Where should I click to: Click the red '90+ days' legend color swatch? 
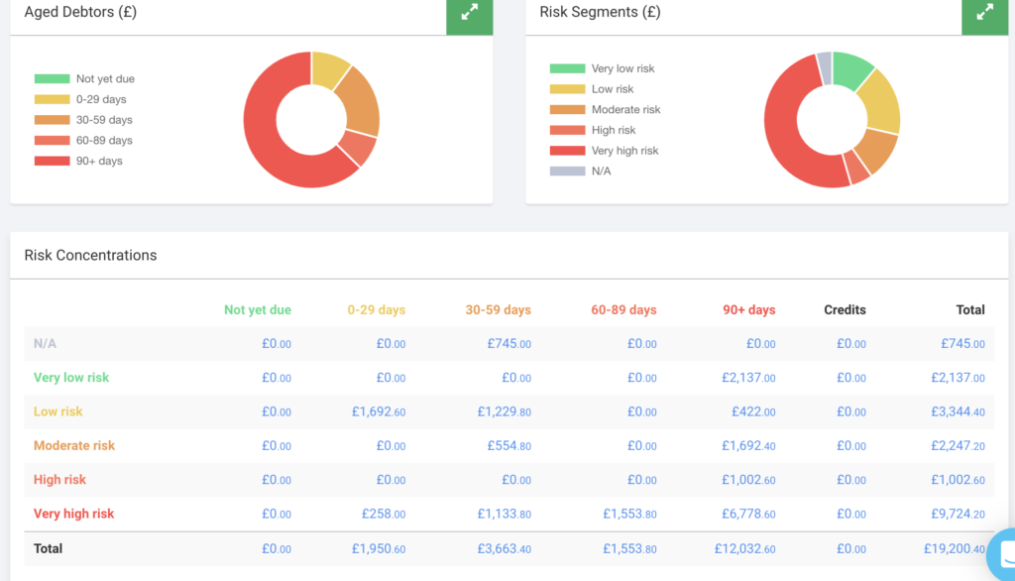coord(52,161)
